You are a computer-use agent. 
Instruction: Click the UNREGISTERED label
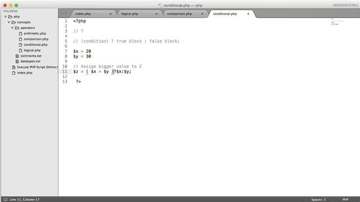tap(345, 5)
